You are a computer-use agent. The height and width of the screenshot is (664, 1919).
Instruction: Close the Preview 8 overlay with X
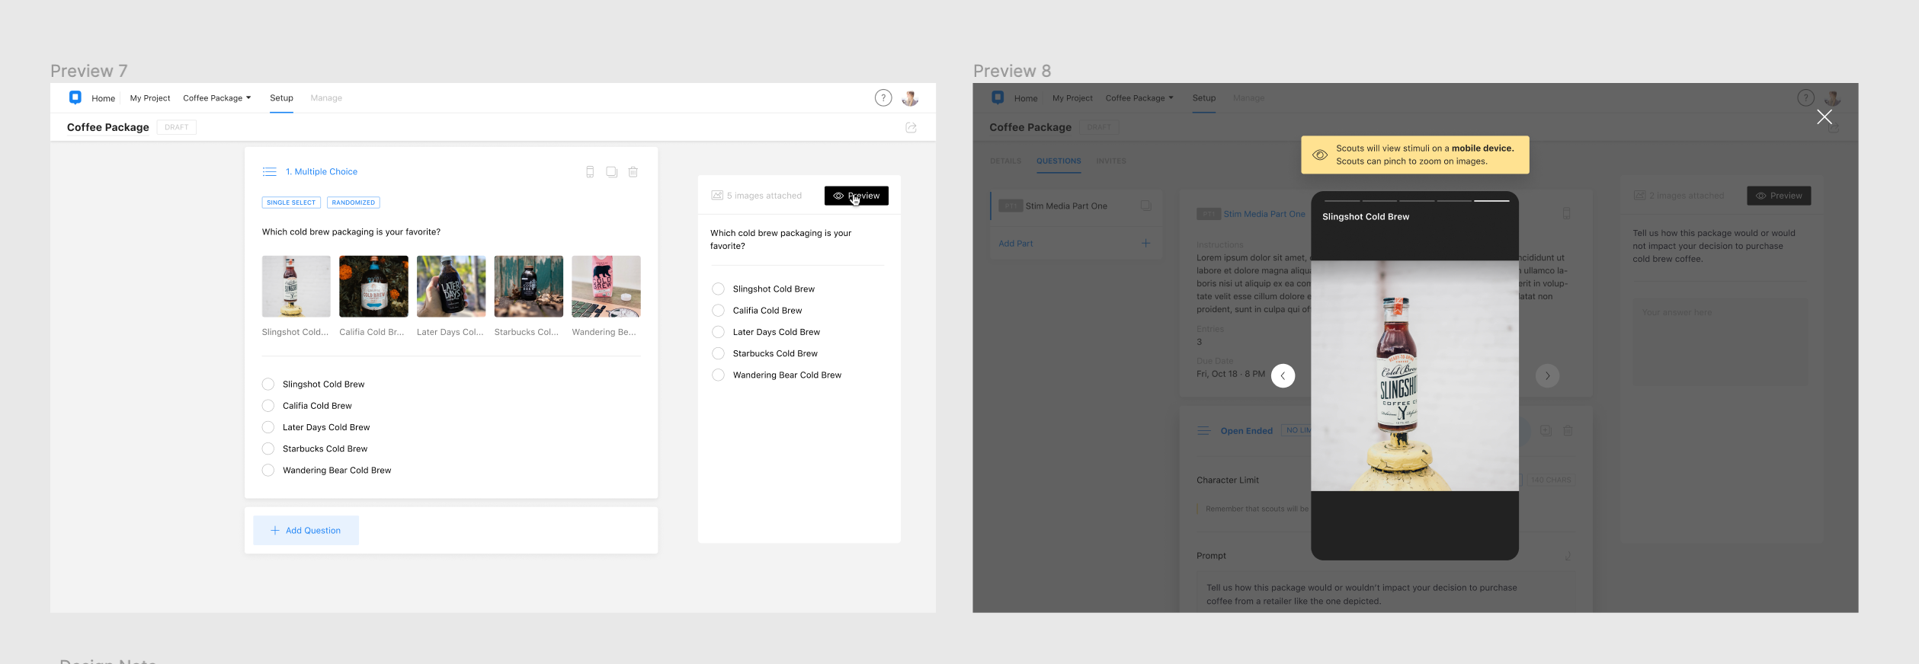click(x=1824, y=117)
